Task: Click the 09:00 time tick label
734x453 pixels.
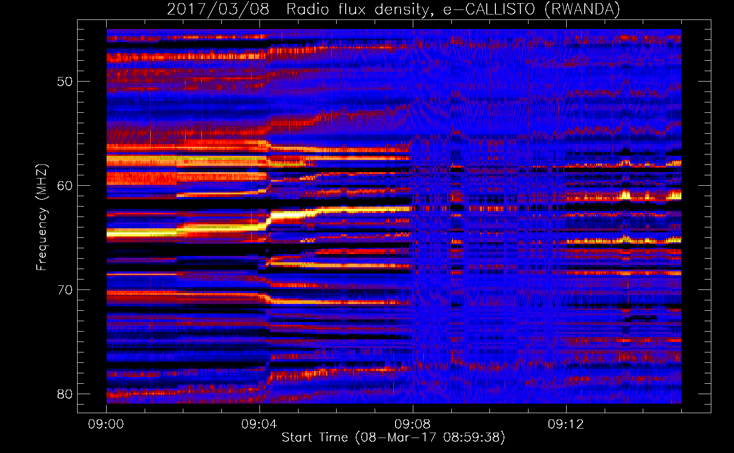Action: point(106,424)
